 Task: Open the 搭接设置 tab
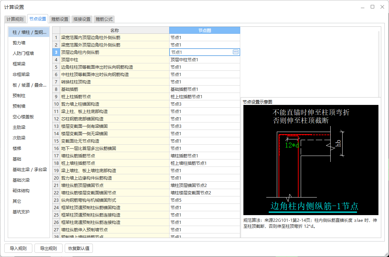tap(82, 19)
